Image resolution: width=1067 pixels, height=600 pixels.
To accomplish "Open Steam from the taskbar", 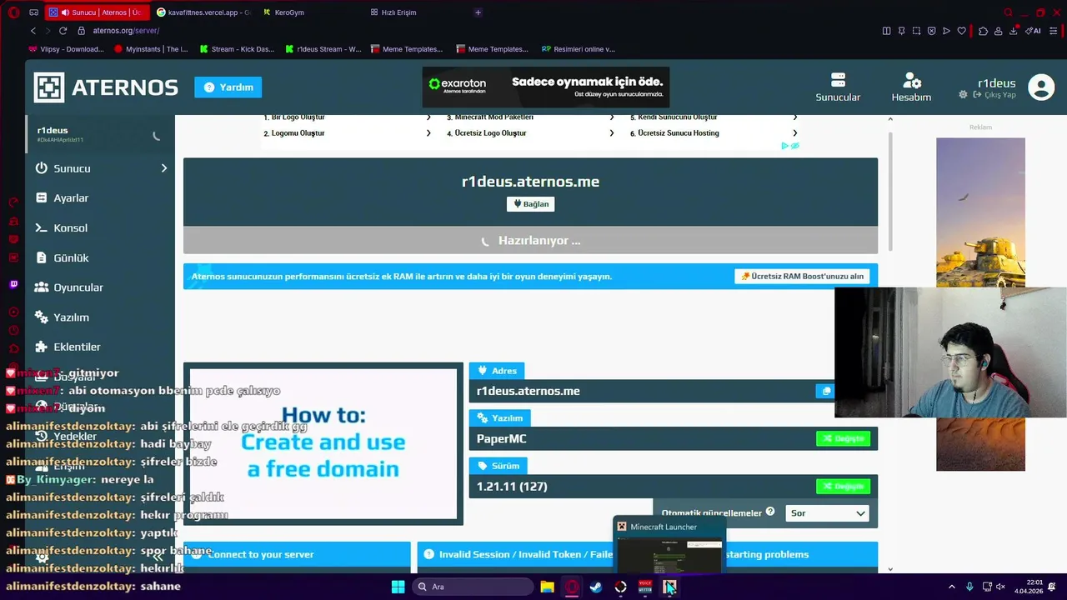I will tap(596, 587).
